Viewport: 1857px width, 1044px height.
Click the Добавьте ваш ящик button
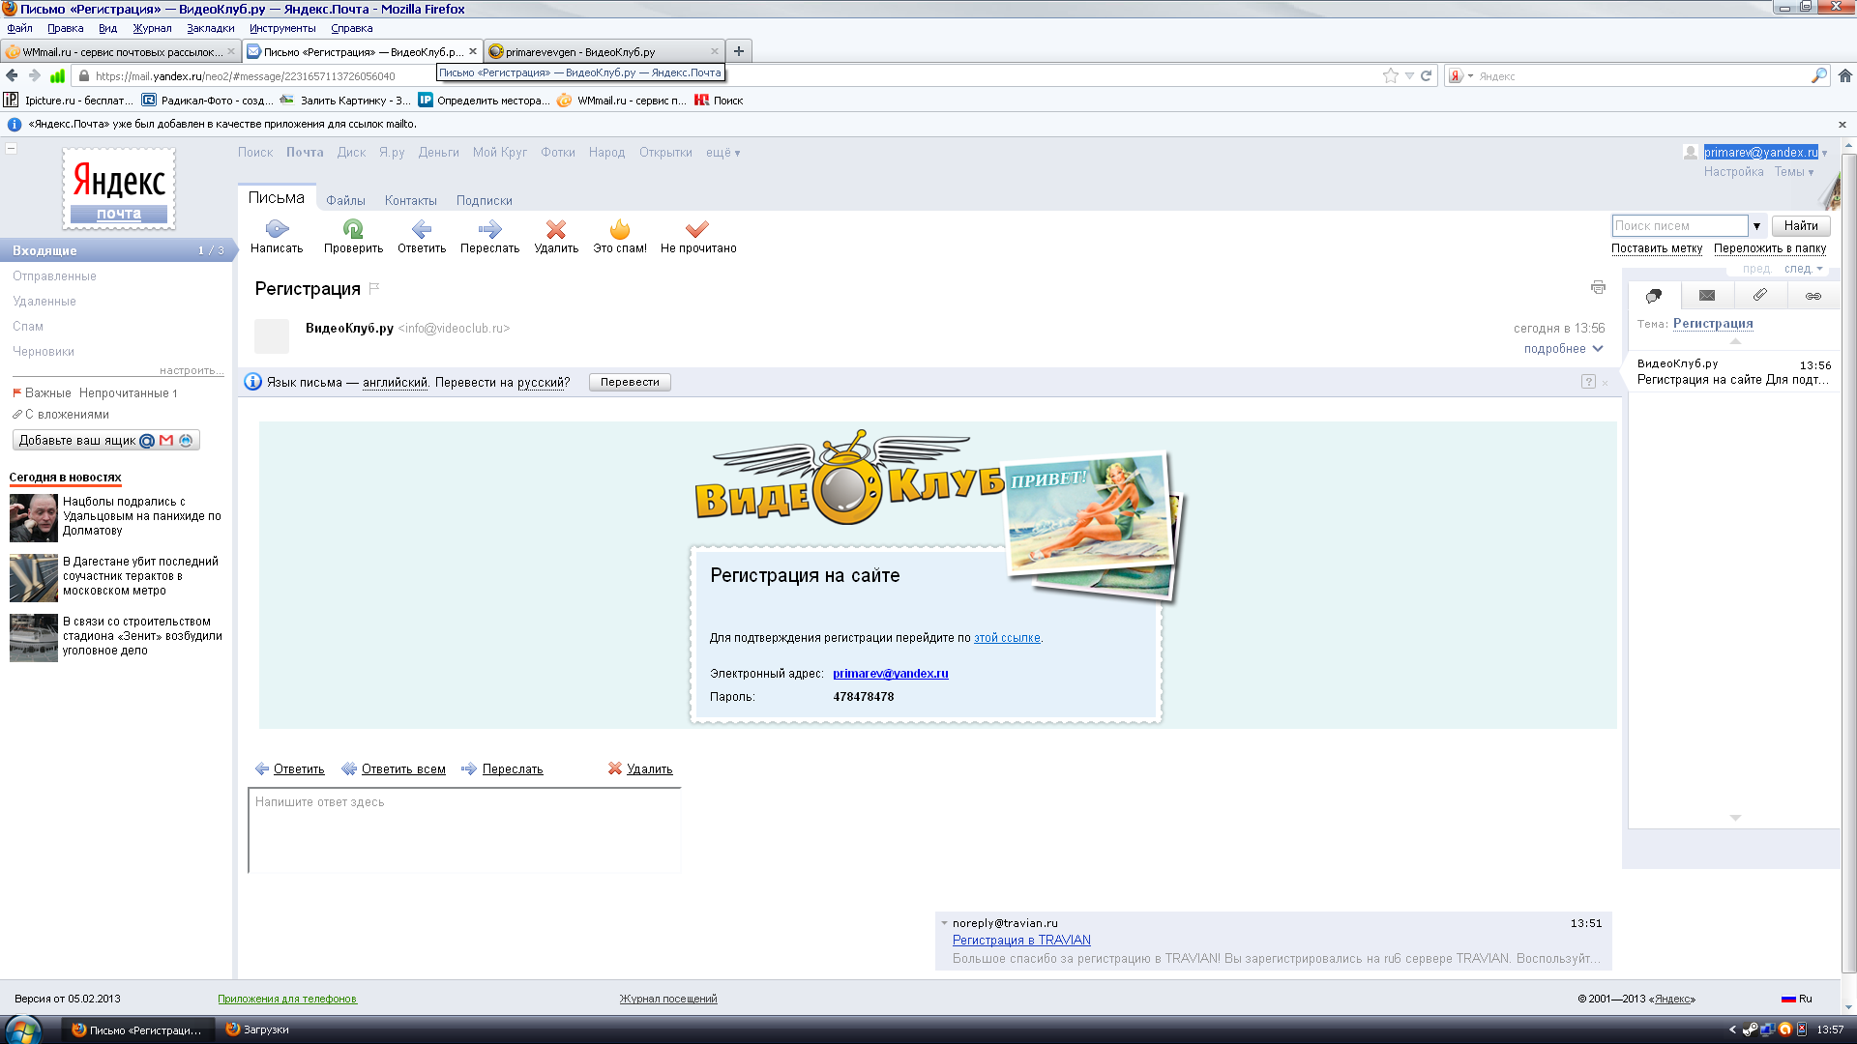click(x=106, y=441)
